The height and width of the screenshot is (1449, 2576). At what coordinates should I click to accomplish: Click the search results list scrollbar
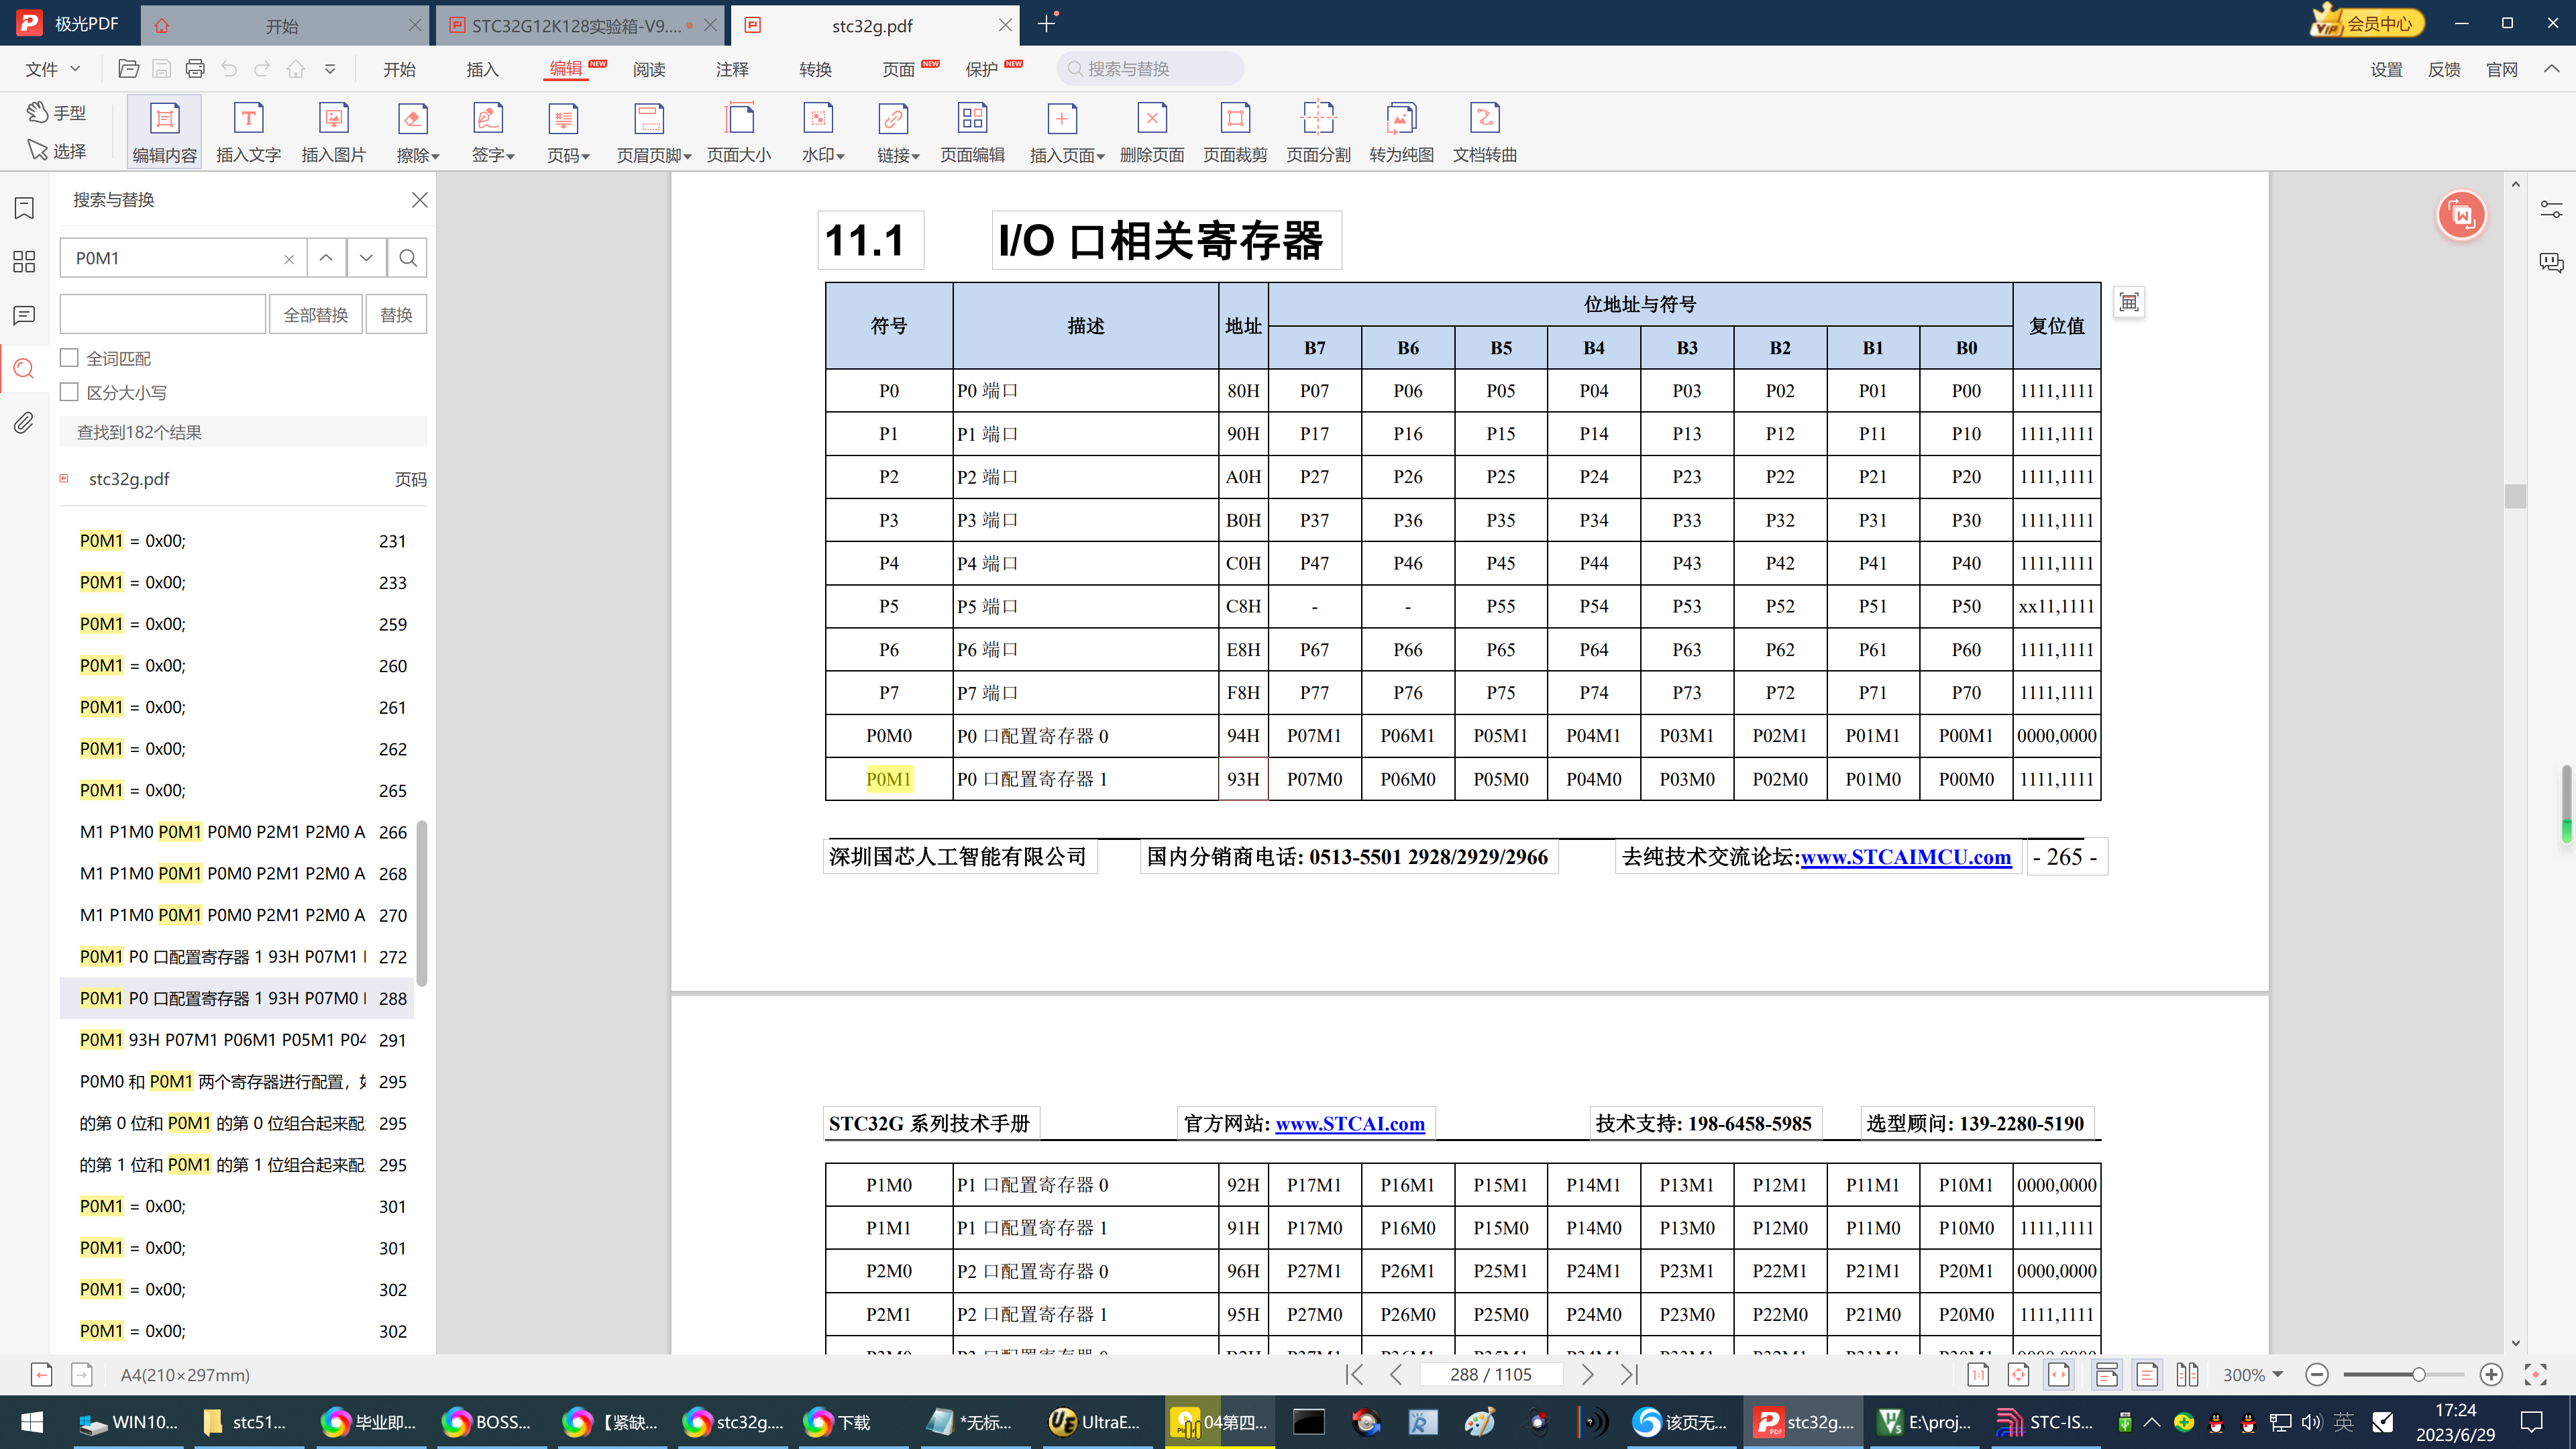422,902
